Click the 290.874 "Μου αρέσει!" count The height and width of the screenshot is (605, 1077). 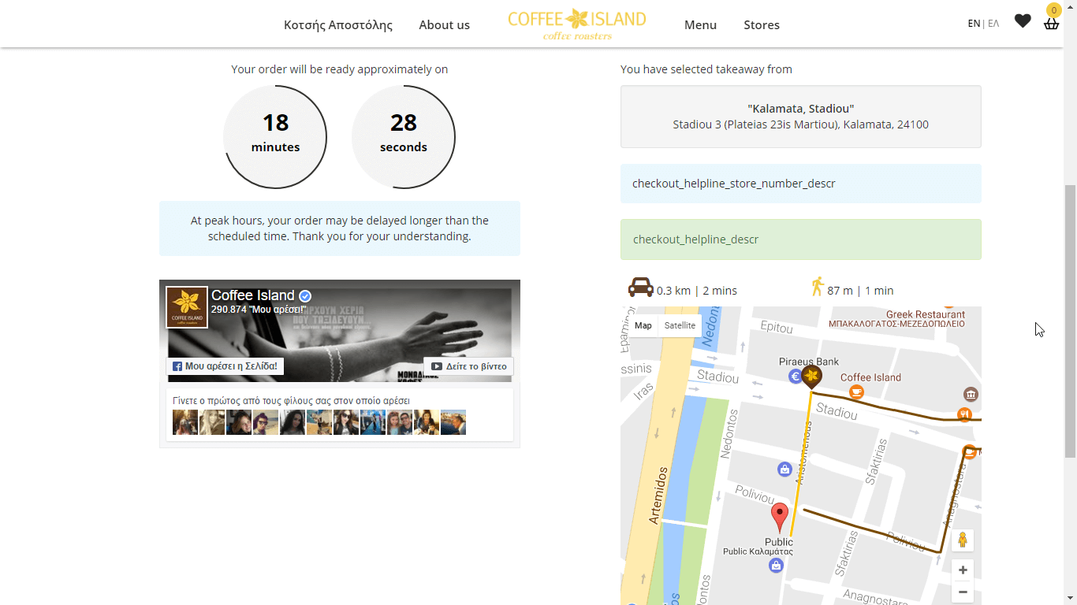pos(258,310)
